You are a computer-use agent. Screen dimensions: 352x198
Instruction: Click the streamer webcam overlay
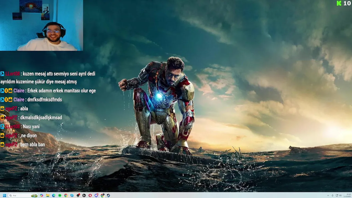point(41,25)
